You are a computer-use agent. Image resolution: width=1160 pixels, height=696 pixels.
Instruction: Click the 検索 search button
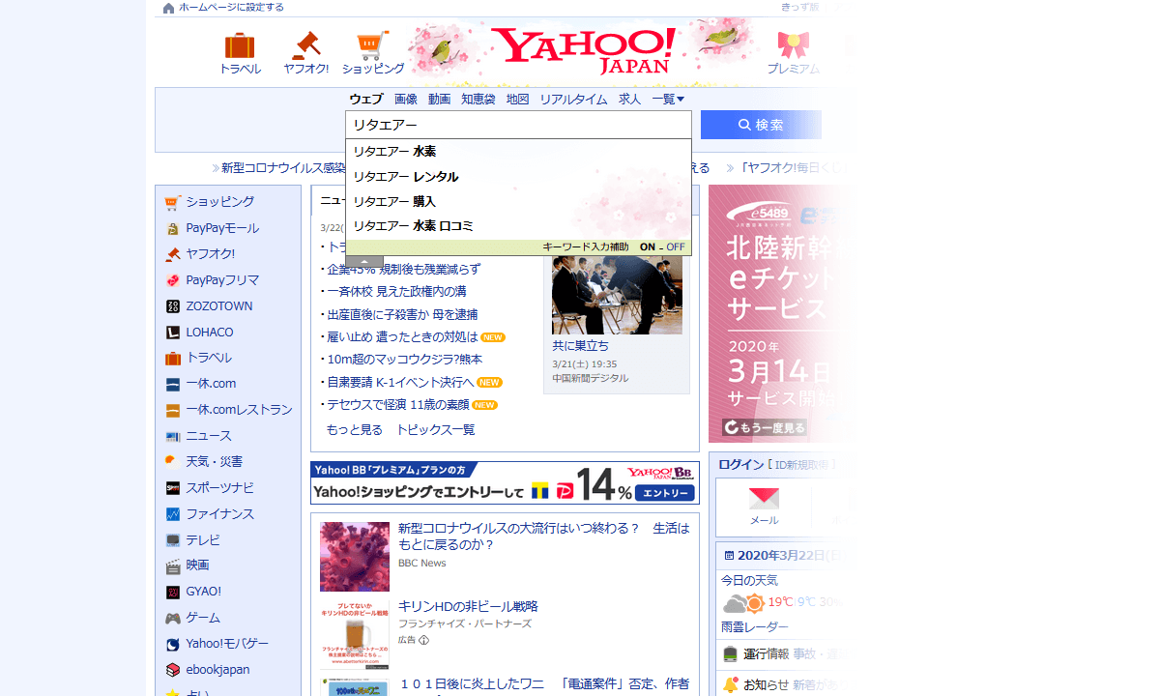[x=761, y=125]
